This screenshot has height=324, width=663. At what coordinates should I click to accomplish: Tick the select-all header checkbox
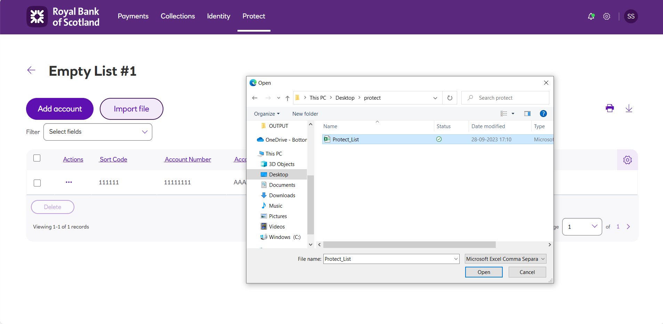pos(37,158)
